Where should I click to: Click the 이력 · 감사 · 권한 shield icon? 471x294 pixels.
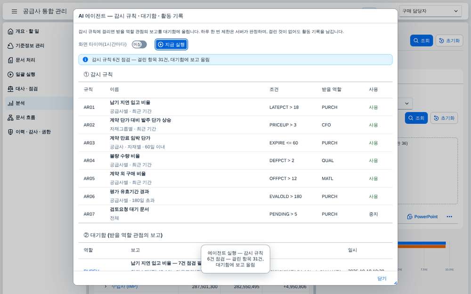[10, 132]
